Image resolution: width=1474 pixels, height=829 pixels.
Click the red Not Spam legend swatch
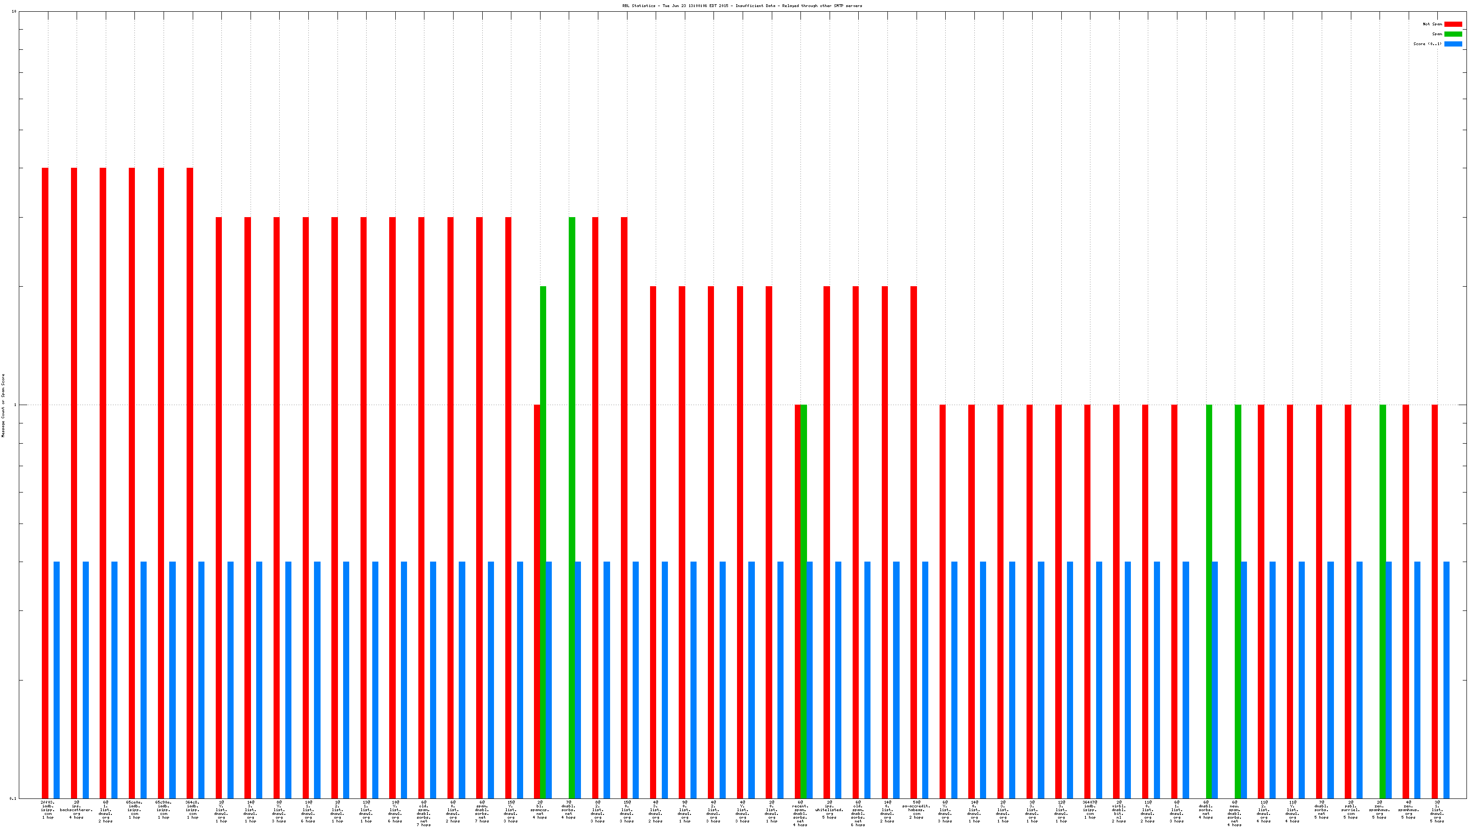pos(1452,24)
